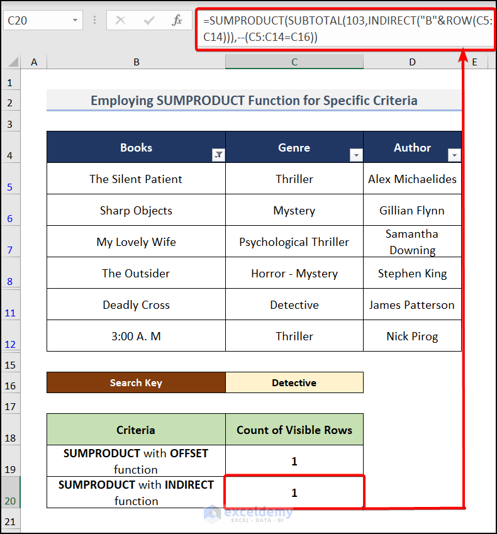
Task: Expand the Name Box dropdown arrow
Action: pyautogui.click(x=75, y=20)
